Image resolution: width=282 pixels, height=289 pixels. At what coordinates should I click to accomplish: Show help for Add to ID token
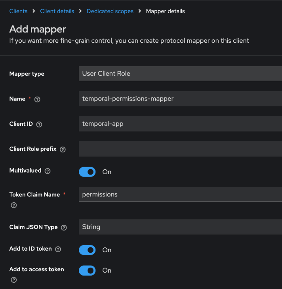click(58, 249)
